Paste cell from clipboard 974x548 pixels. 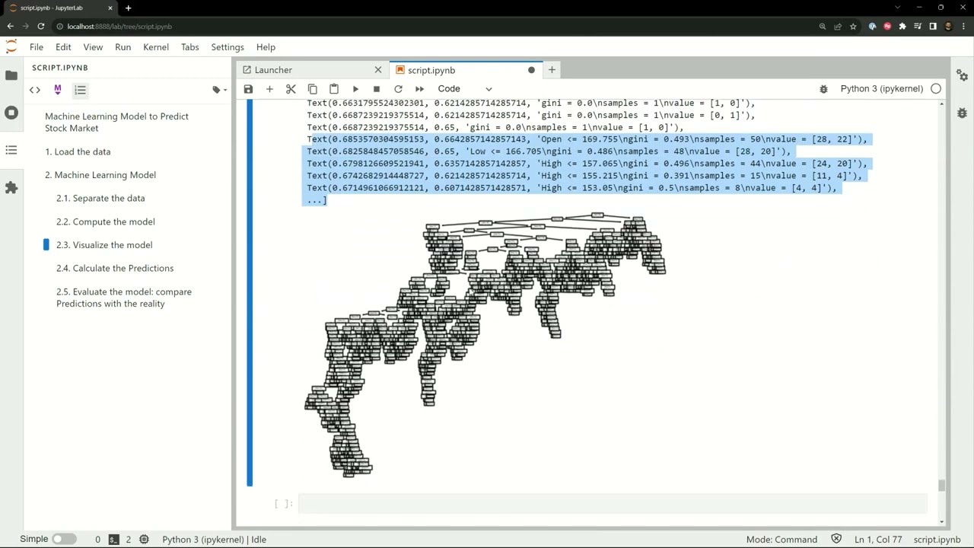333,89
